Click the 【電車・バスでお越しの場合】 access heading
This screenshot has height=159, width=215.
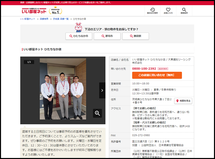tap(149, 122)
